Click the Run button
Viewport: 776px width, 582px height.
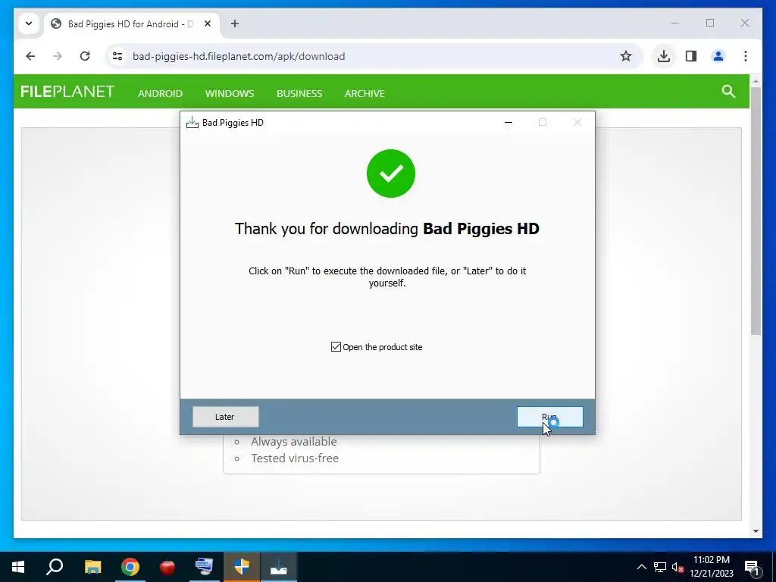point(550,417)
